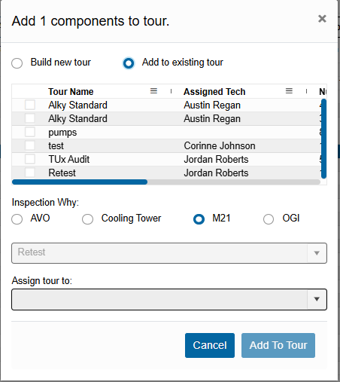The width and height of the screenshot is (340, 382).
Task: Select the Add to existing tour radio
Action: (x=129, y=63)
